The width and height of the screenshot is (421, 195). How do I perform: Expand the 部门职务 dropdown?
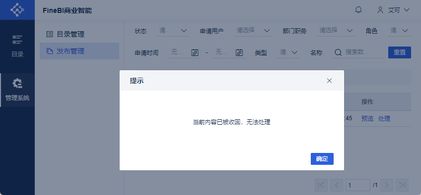336,31
